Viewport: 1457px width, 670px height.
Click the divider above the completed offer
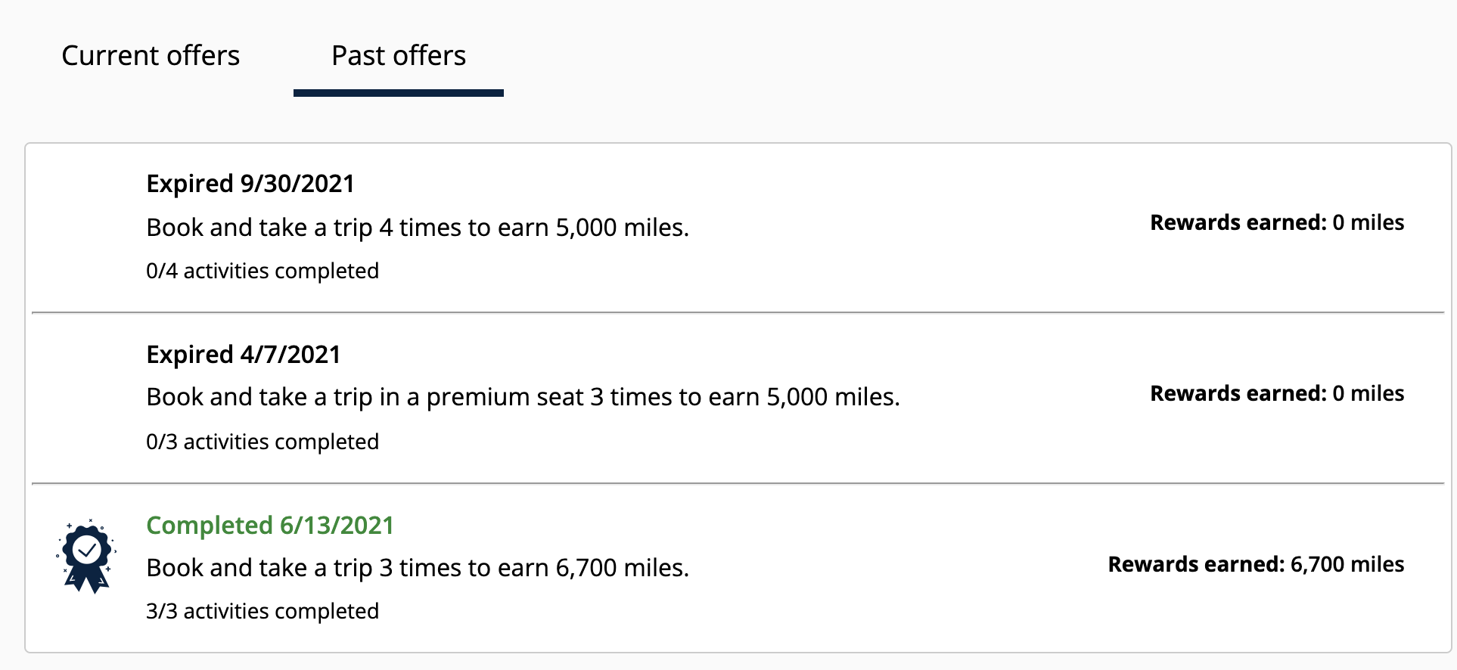pos(738,483)
